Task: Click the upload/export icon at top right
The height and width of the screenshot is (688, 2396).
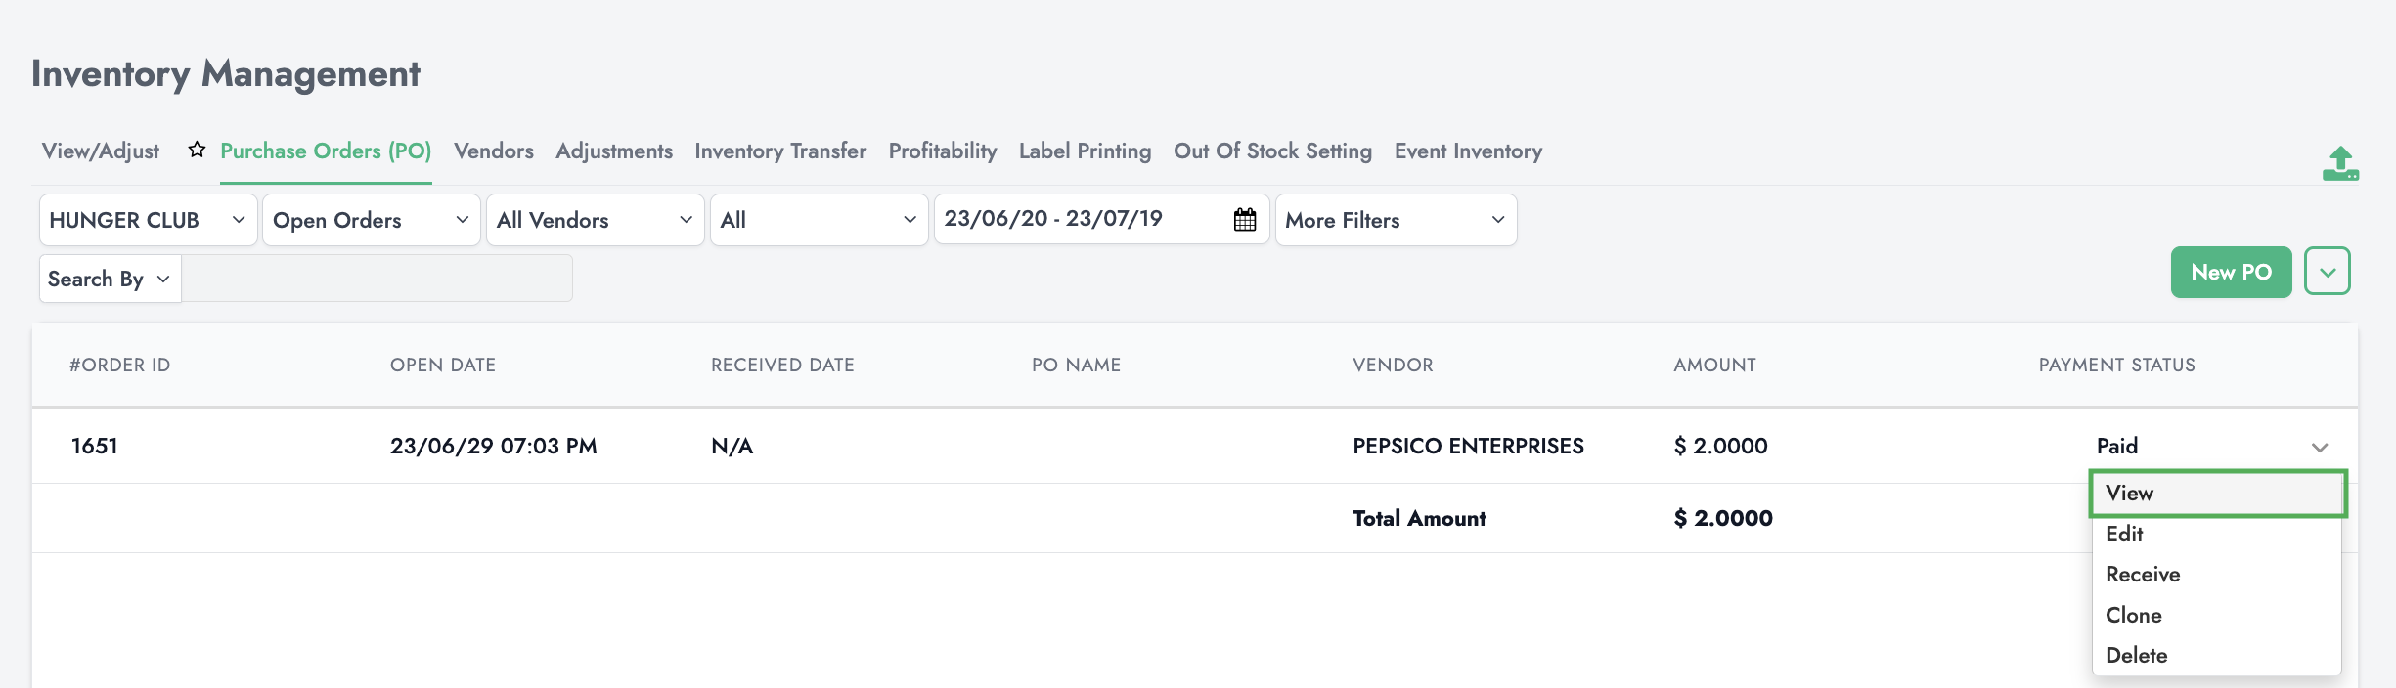Action: click(2340, 164)
